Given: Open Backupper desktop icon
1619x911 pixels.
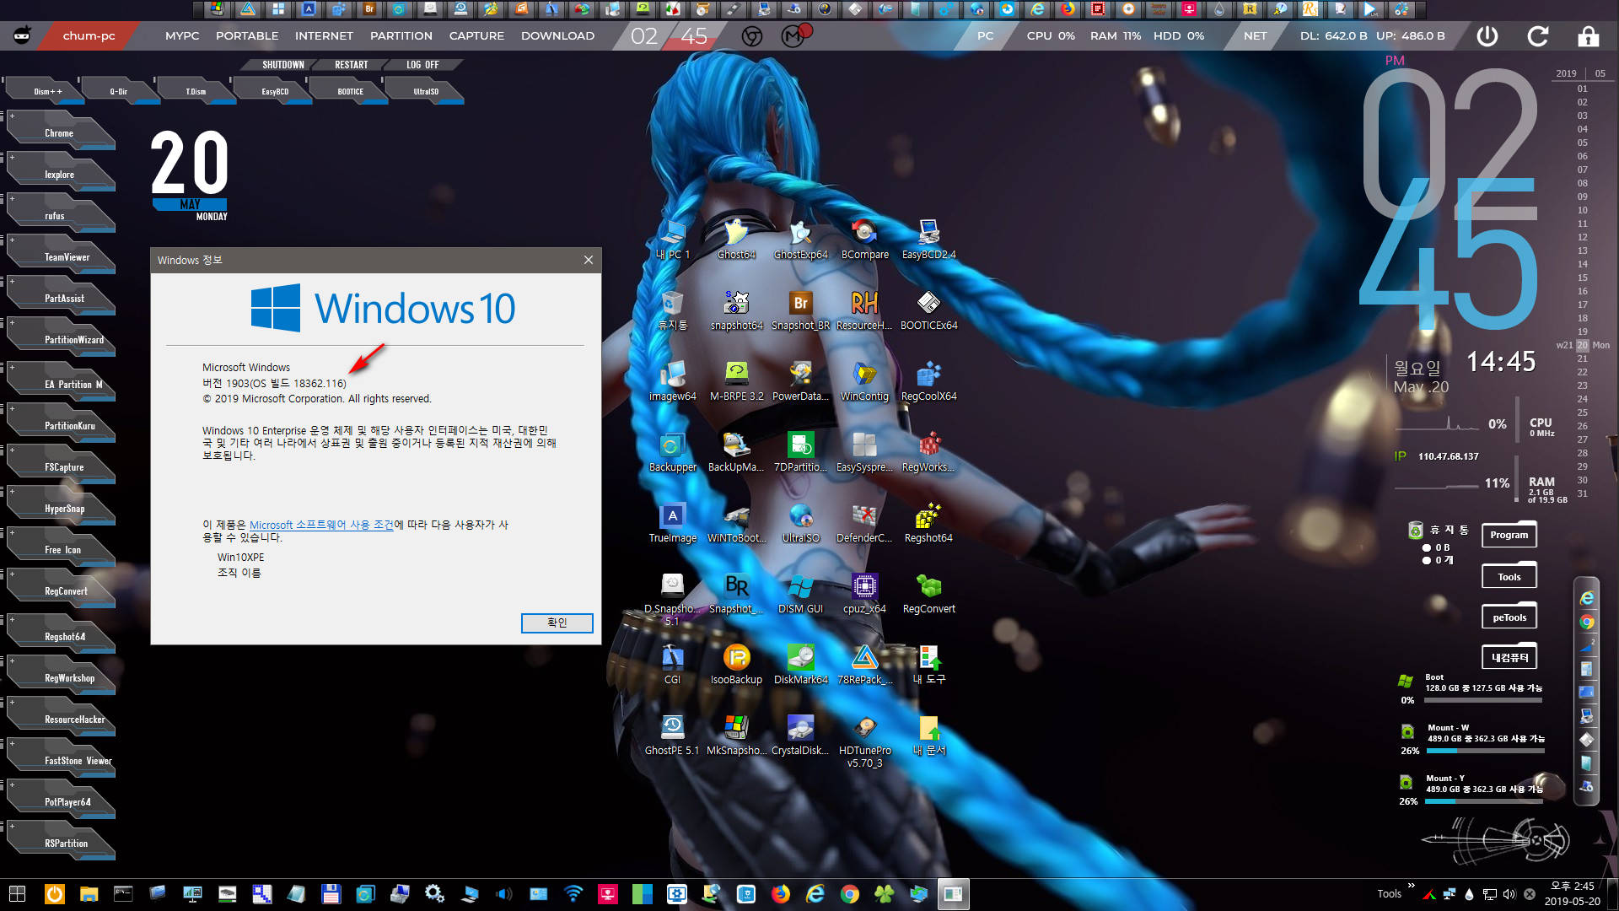Looking at the screenshot, I should [672, 451].
